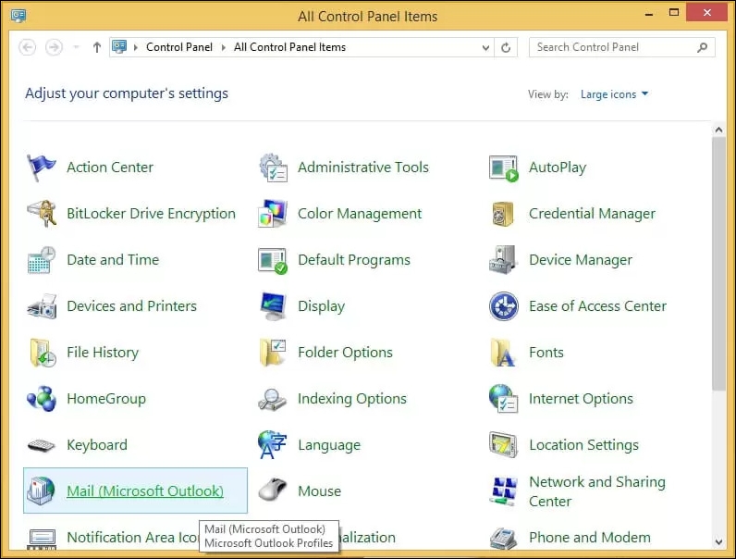This screenshot has width=736, height=559.
Task: Expand the address bar history dropdown
Action: [x=485, y=47]
